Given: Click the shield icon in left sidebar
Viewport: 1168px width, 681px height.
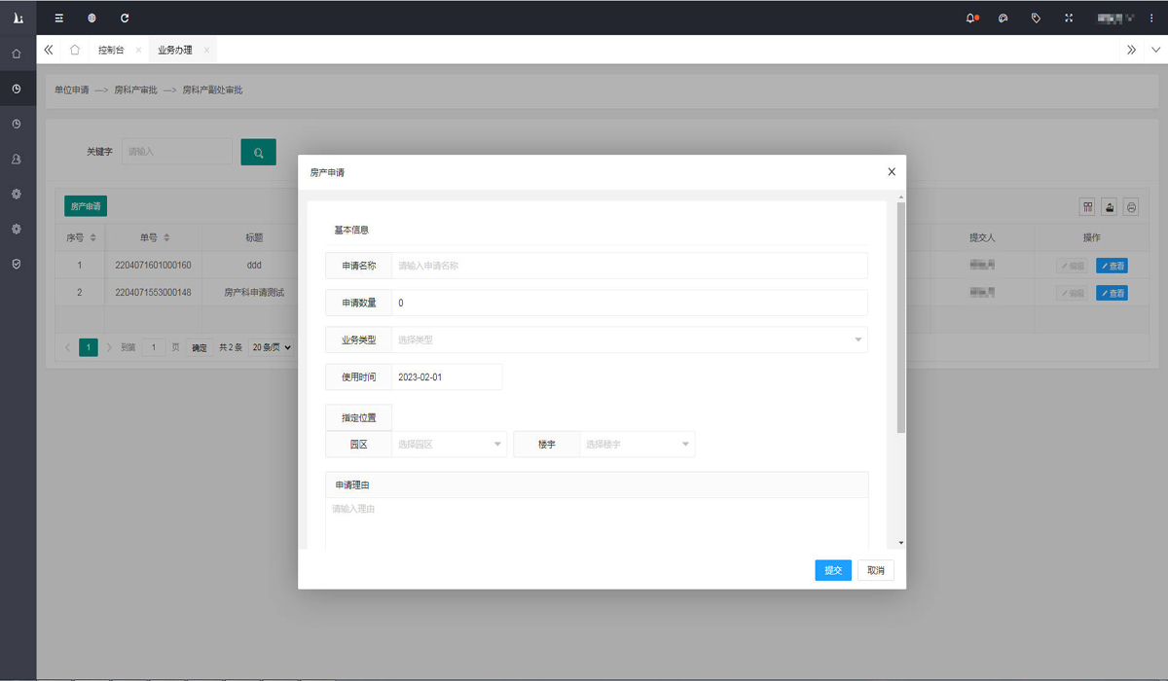Looking at the screenshot, I should click(x=17, y=264).
